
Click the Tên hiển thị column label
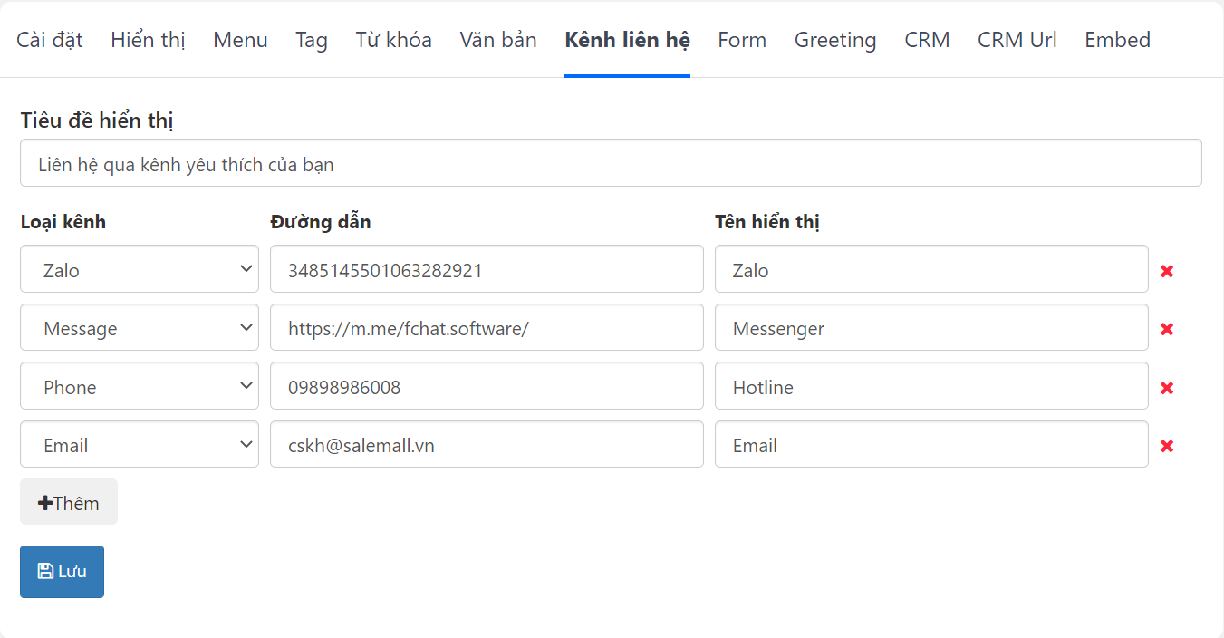tap(767, 222)
